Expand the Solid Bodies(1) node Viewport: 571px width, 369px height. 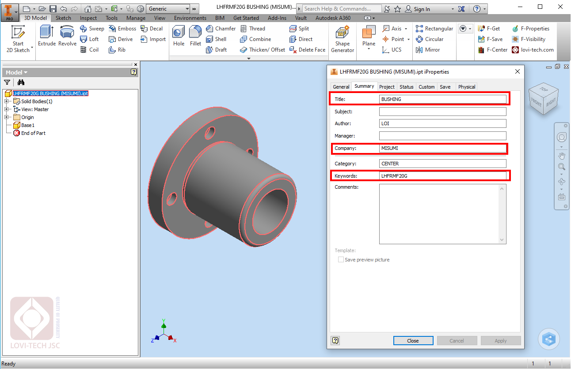(x=7, y=101)
